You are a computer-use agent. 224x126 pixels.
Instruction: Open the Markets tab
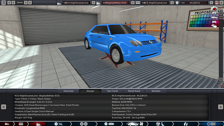point(156,91)
